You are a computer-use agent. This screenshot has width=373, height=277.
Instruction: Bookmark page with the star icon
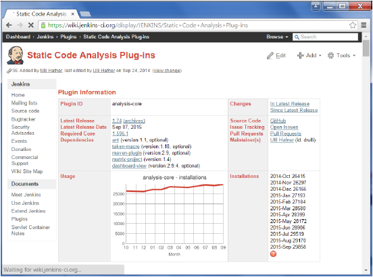[x=353, y=25]
